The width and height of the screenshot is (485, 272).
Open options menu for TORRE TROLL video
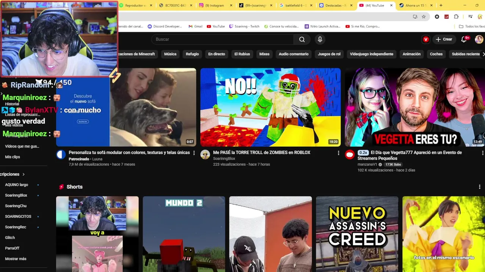pyautogui.click(x=338, y=153)
